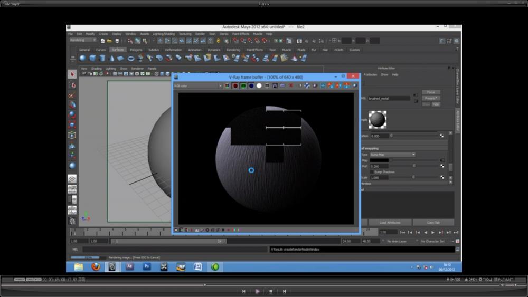Toggle the red channel in the V-Ray frame buffer
The width and height of the screenshot is (528, 297).
click(235, 86)
